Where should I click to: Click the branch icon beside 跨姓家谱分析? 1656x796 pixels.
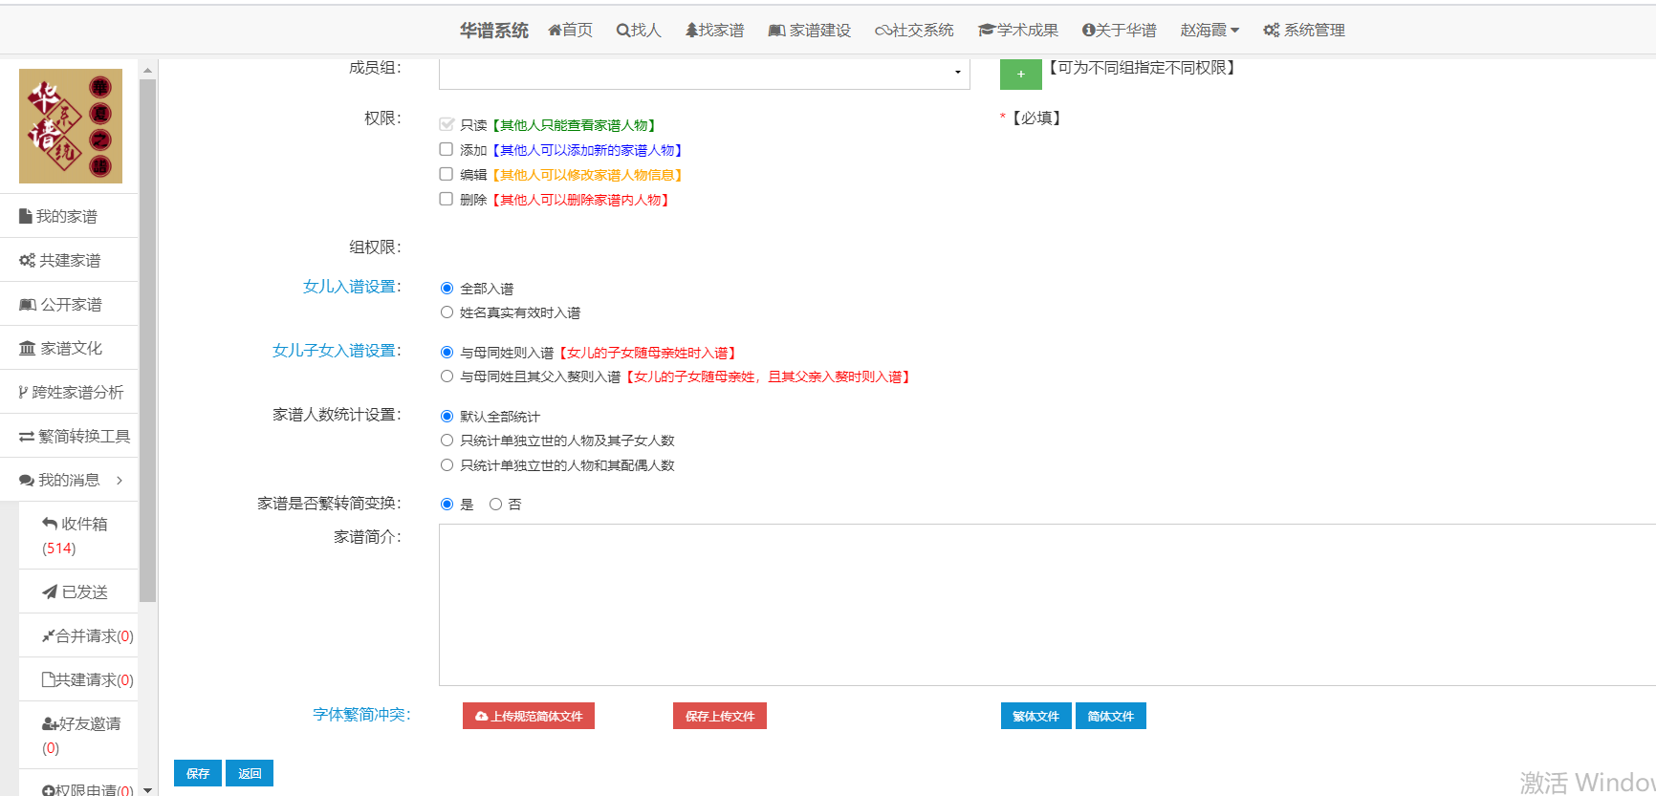(x=23, y=392)
